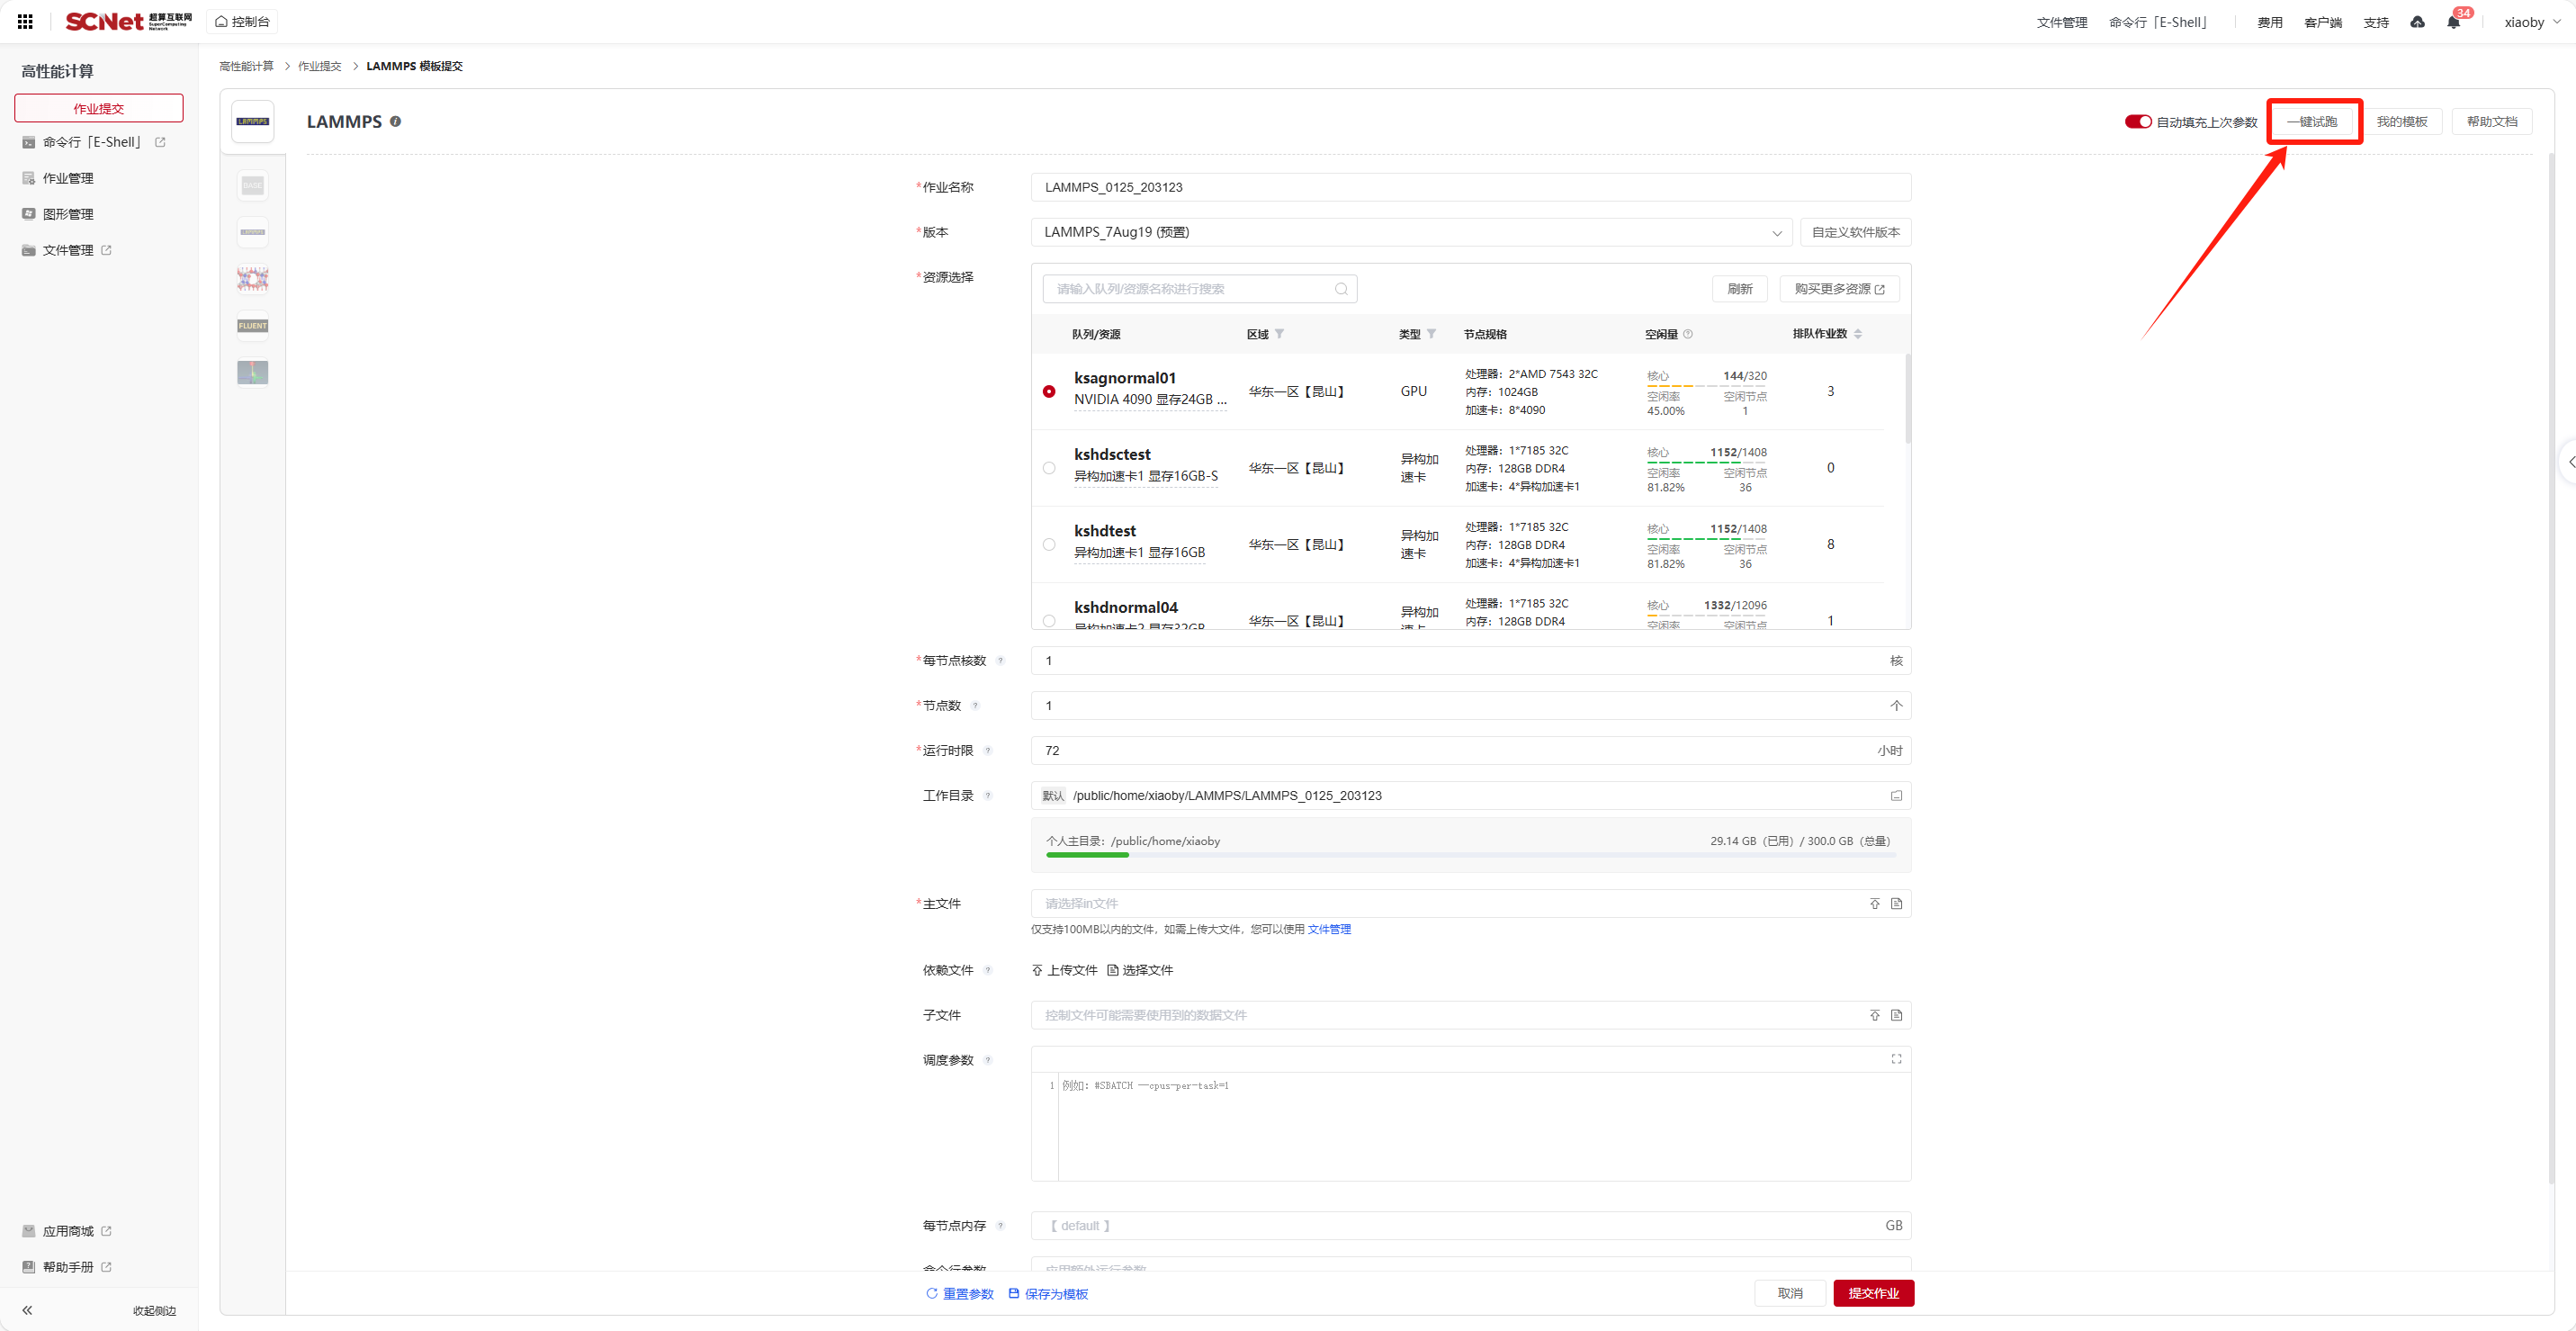The width and height of the screenshot is (2576, 1331).
Task: Click the Cancel button at bottom
Action: click(x=1790, y=1293)
